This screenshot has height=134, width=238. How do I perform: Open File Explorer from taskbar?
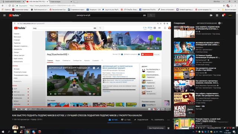15,132
